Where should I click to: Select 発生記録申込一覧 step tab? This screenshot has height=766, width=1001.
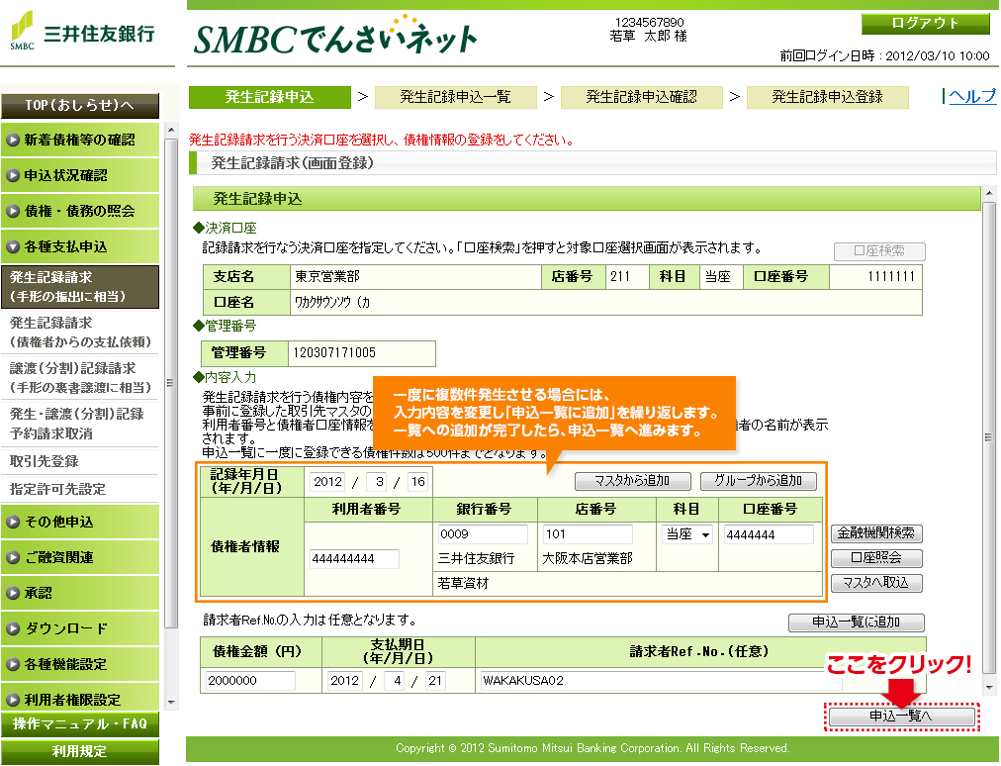tap(455, 97)
